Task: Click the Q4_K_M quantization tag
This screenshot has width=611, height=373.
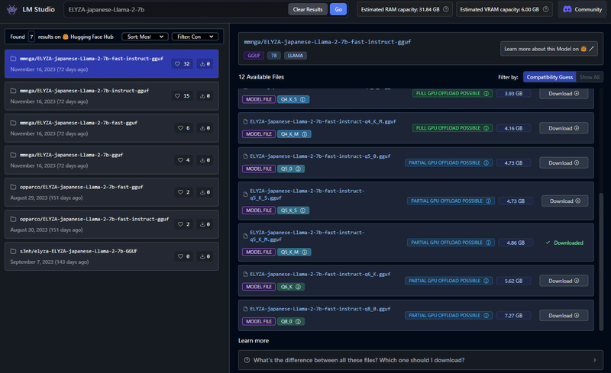Action: 294,134
